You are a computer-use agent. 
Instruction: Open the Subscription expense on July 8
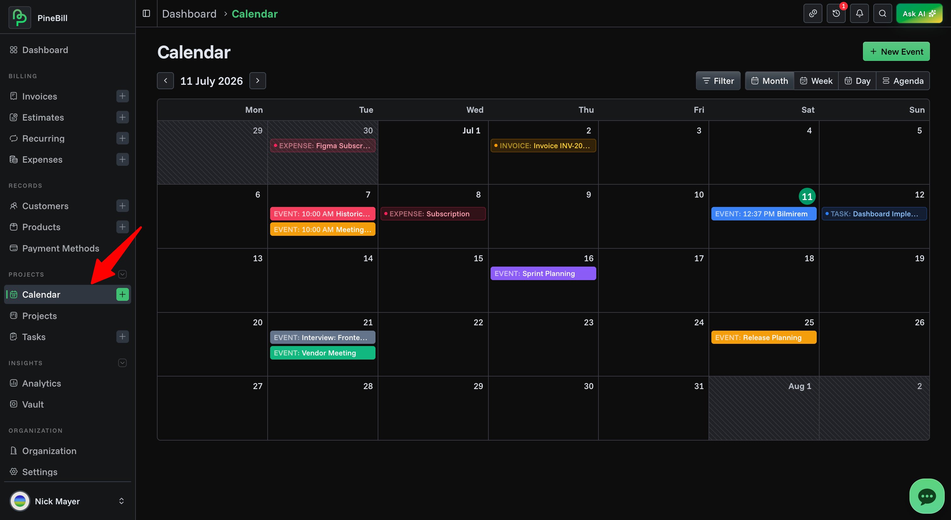pos(433,214)
